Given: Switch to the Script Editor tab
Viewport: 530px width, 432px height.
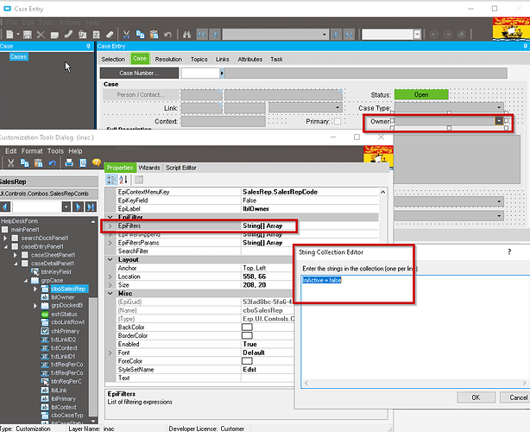Looking at the screenshot, I should point(180,168).
